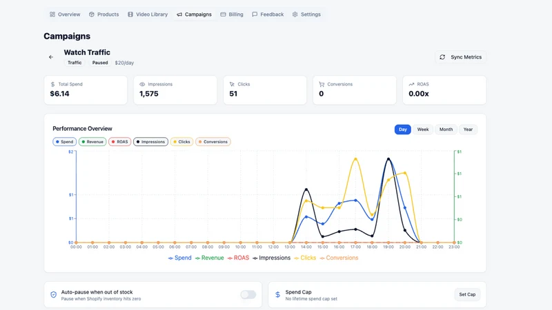Image resolution: width=552 pixels, height=310 pixels.
Task: Switch to the Video Library tab
Action: [148, 14]
